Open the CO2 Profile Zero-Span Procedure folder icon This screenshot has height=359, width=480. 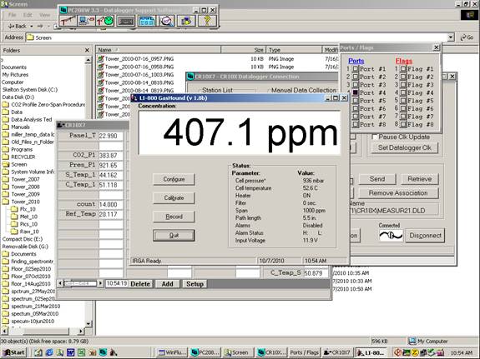tap(6, 104)
